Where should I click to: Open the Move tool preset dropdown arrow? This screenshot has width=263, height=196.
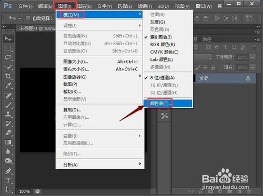click(x=20, y=18)
